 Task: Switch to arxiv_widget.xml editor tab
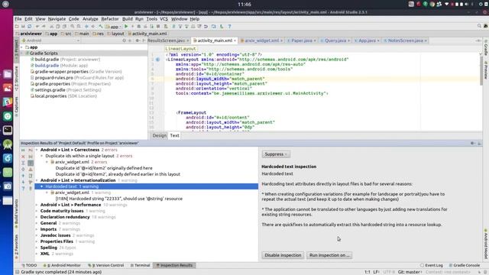(261, 40)
